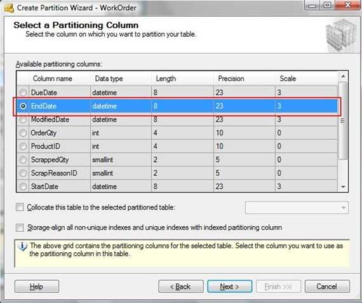Click the ModifiedDate name cell
This screenshot has width=362, height=303.
(60, 119)
